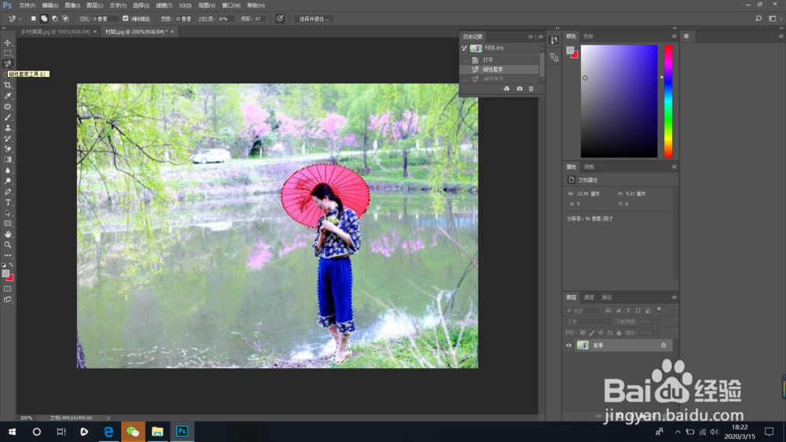Select the Dodge tool

[8, 181]
